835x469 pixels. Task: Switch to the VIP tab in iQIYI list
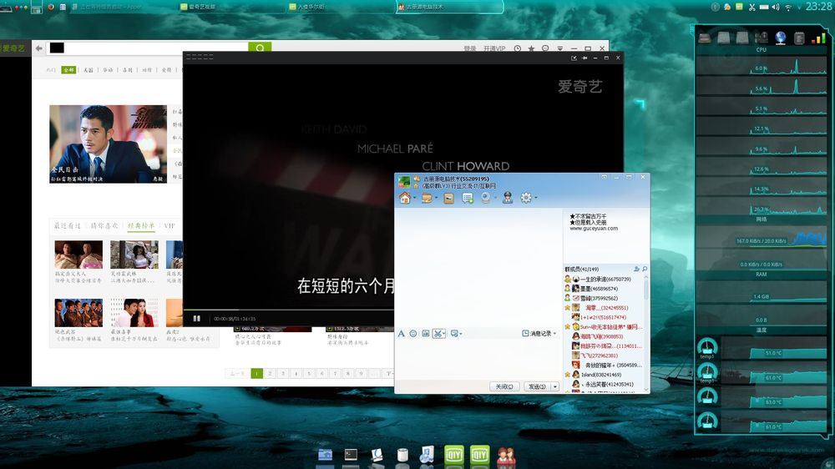(170, 225)
